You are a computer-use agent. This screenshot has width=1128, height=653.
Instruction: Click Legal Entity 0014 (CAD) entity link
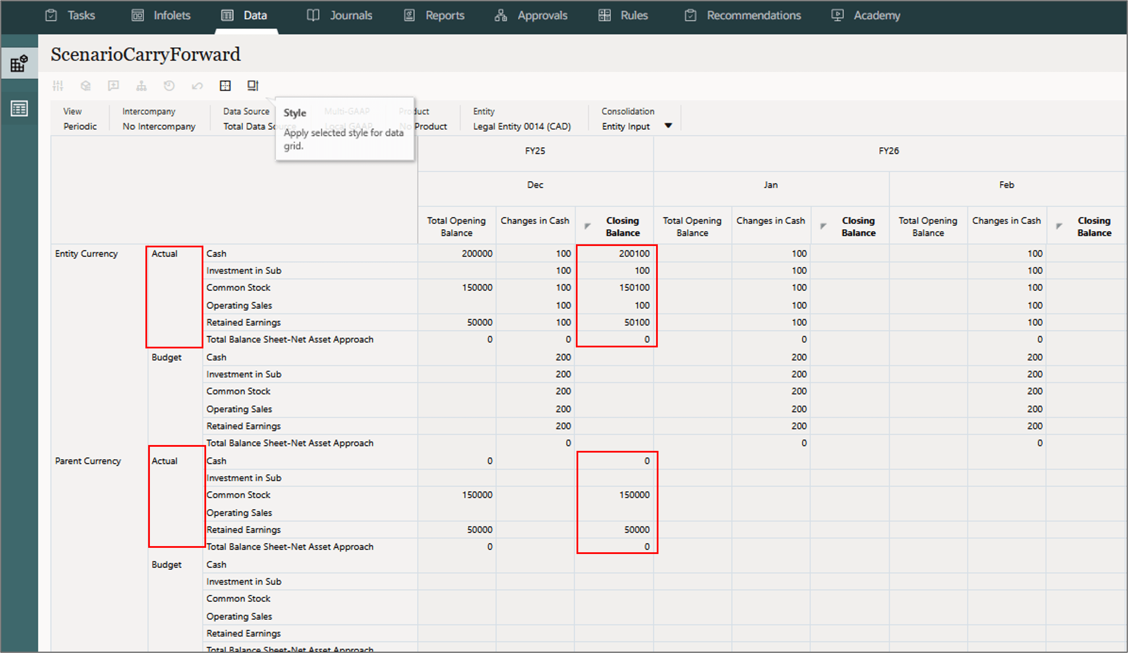pos(522,126)
